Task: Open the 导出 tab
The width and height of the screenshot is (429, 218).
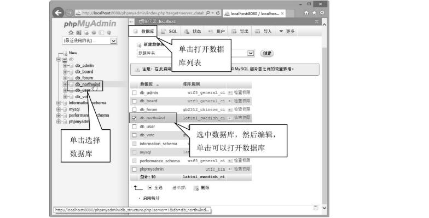Action: 240,32
